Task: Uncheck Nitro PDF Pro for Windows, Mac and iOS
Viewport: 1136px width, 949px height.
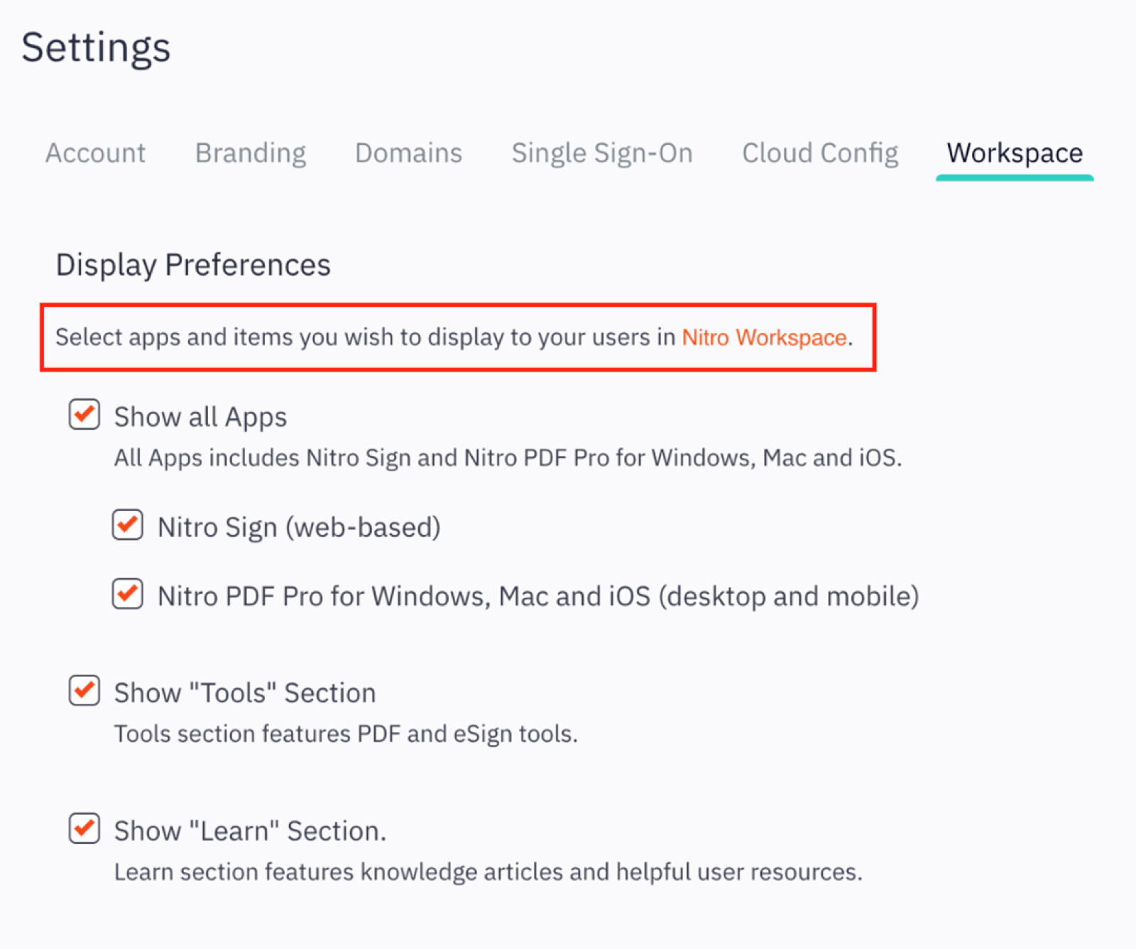Action: point(127,595)
